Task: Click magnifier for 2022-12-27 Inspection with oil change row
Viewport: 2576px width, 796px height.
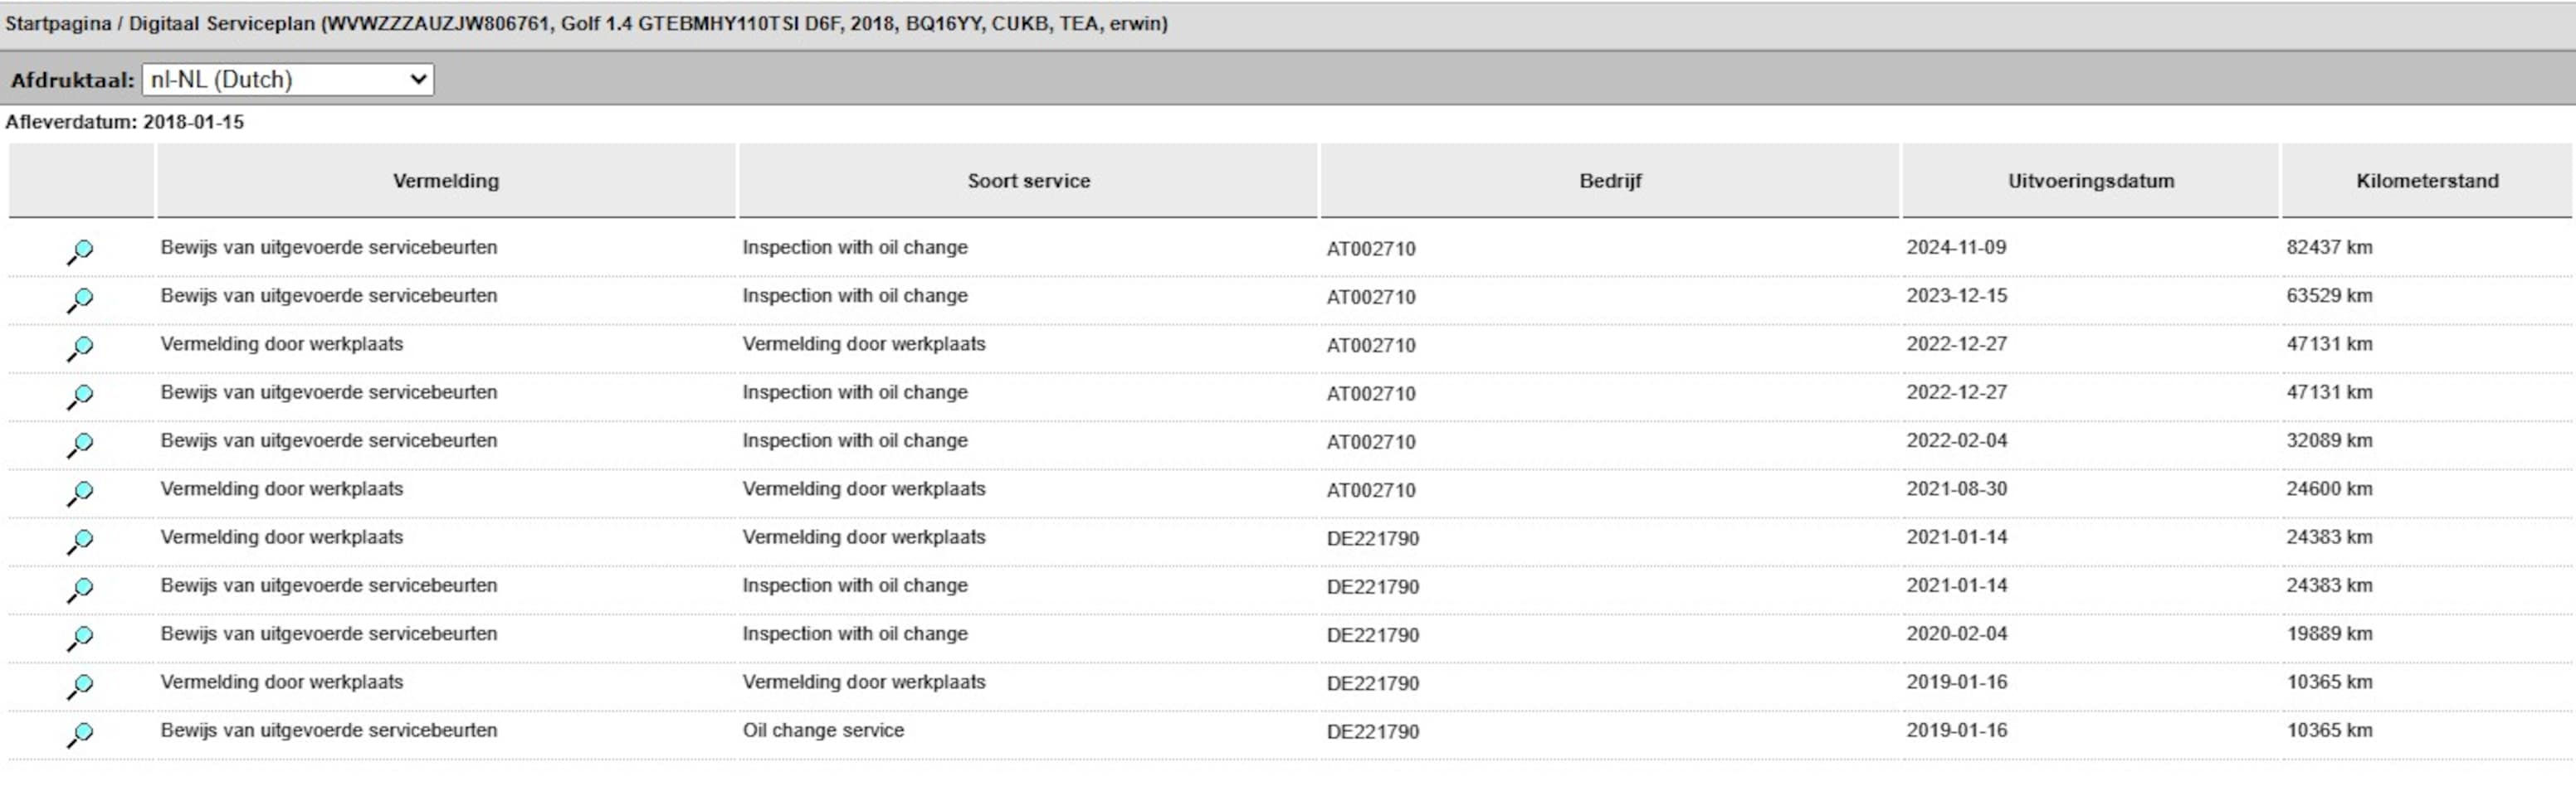Action: [80, 396]
